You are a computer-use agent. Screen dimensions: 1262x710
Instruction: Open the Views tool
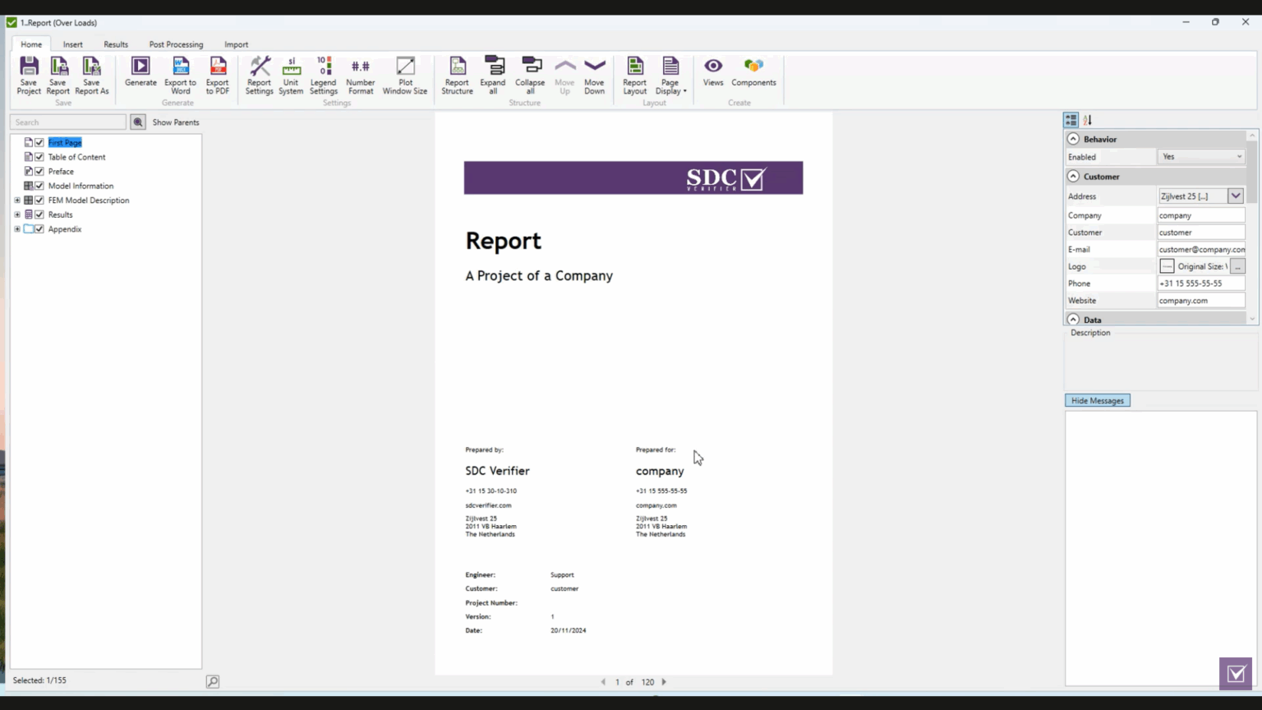pos(713,71)
